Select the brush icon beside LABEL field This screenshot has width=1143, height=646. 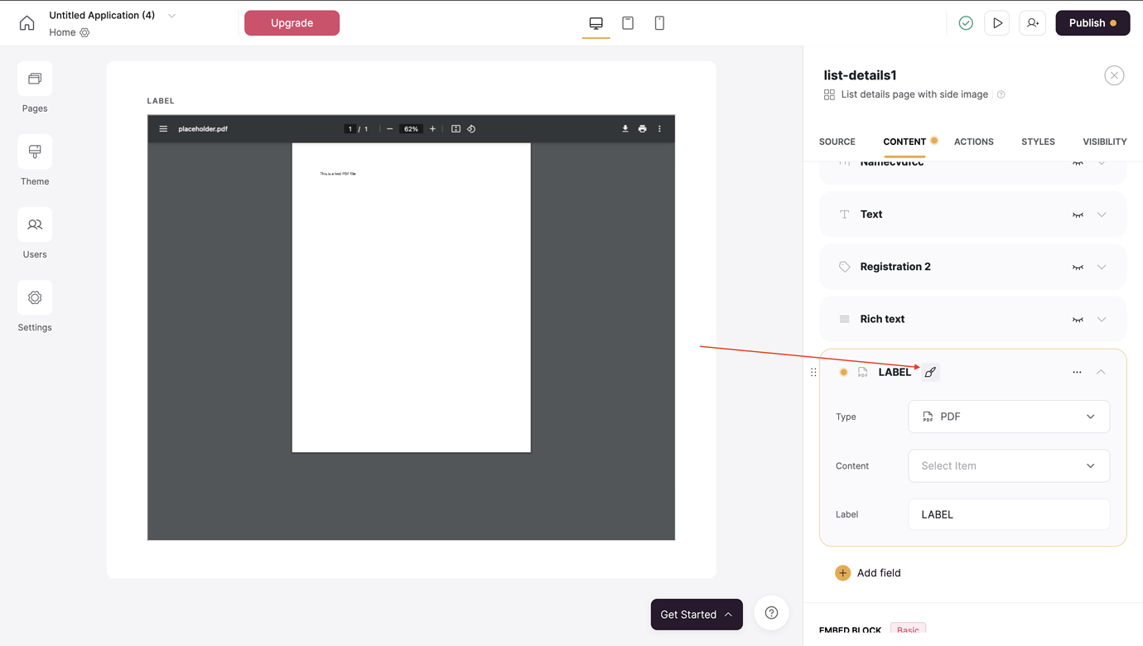click(929, 371)
